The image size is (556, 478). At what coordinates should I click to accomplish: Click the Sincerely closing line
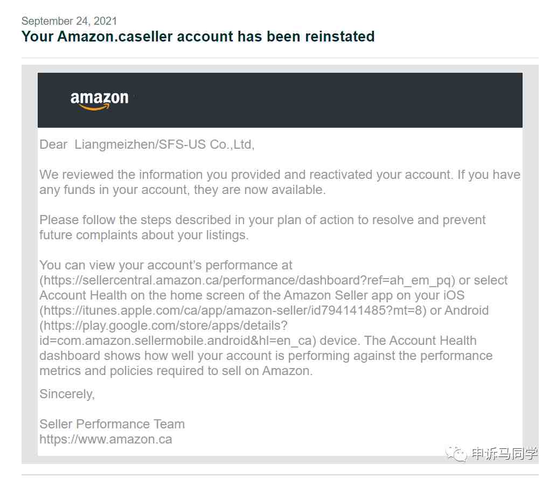coord(67,394)
